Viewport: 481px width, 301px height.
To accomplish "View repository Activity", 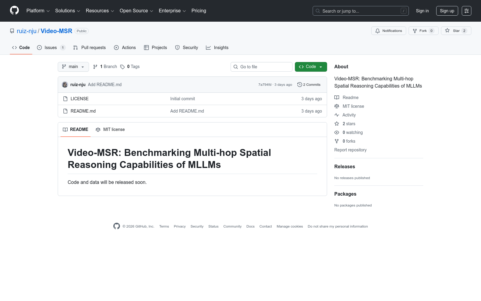I will click(345, 115).
